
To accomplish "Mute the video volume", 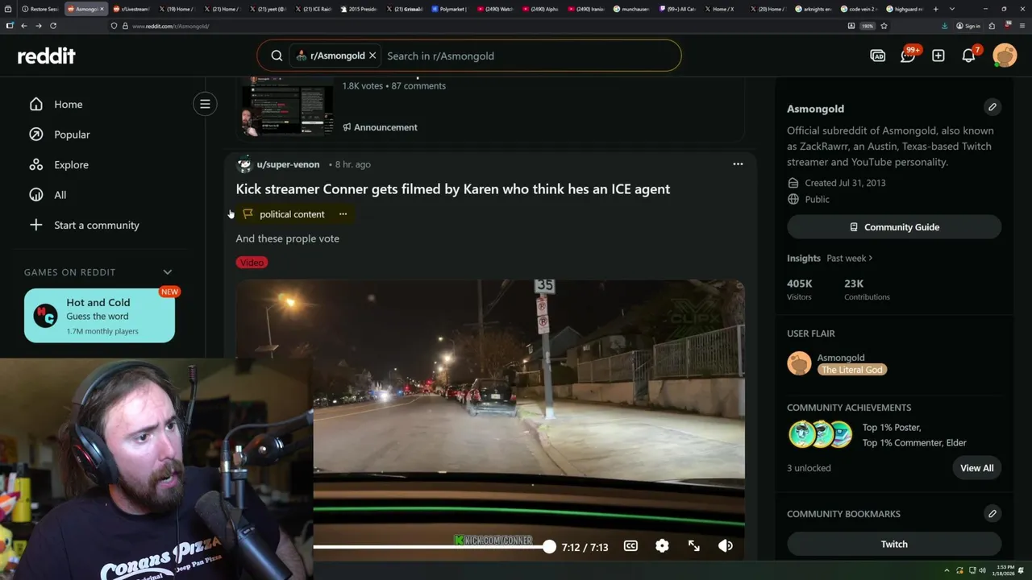I will [x=726, y=546].
